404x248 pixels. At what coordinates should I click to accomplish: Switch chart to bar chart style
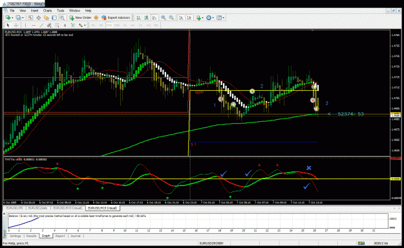pos(138,18)
